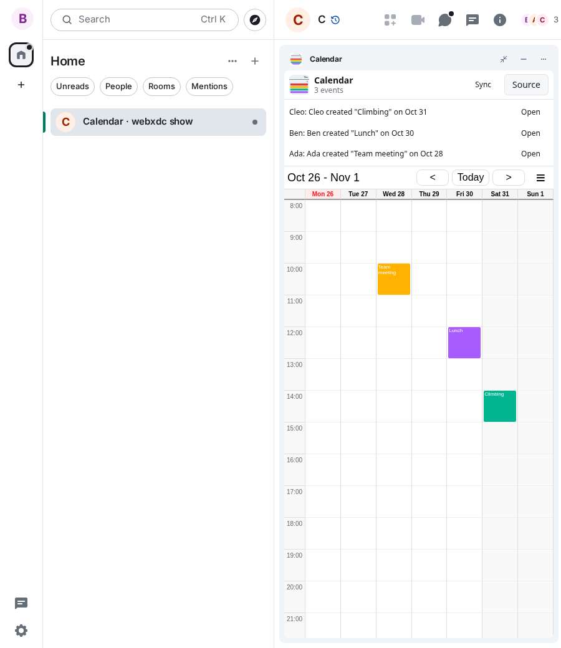Image resolution: width=561 pixels, height=648 pixels.
Task: Open Calendar · webxdc show room
Action: pyautogui.click(x=158, y=122)
